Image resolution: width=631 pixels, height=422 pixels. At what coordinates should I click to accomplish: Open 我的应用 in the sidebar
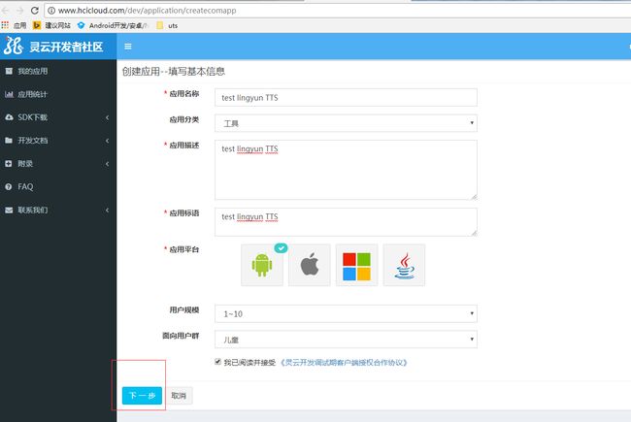(x=58, y=71)
